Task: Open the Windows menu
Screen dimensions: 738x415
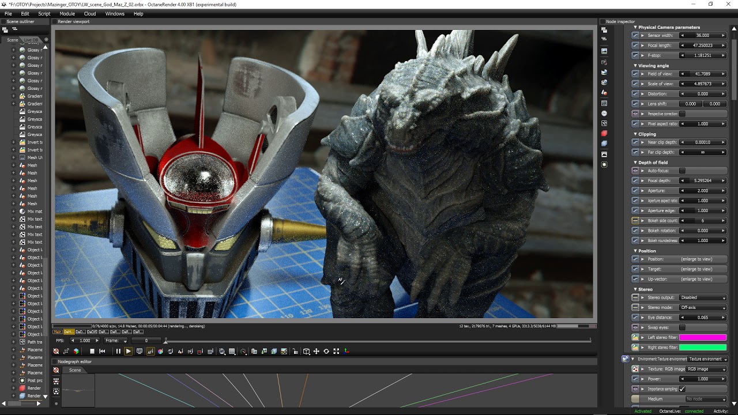Action: coord(115,13)
